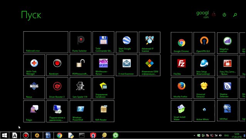Open NFOPad tile
Image resolution: width=246 pixels, height=139 pixels.
227,110
